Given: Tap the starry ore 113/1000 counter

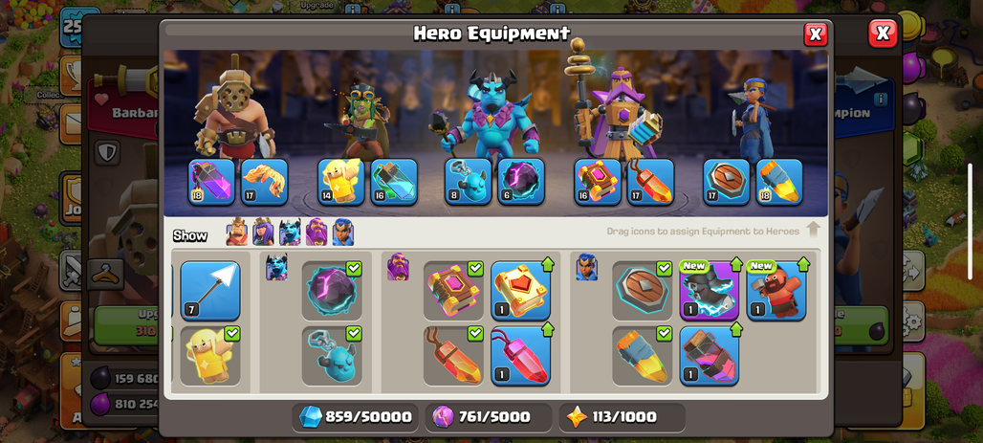Looking at the screenshot, I should coord(622,417).
